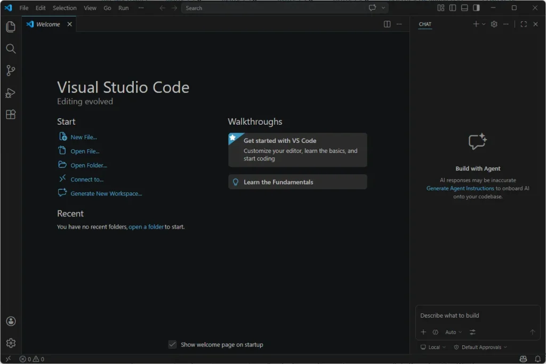
Task: Expand the Default Approvals dropdown
Action: (480, 347)
